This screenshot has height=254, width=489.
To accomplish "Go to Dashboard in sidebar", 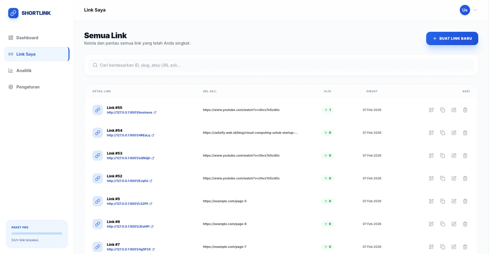I will pyautogui.click(x=27, y=38).
